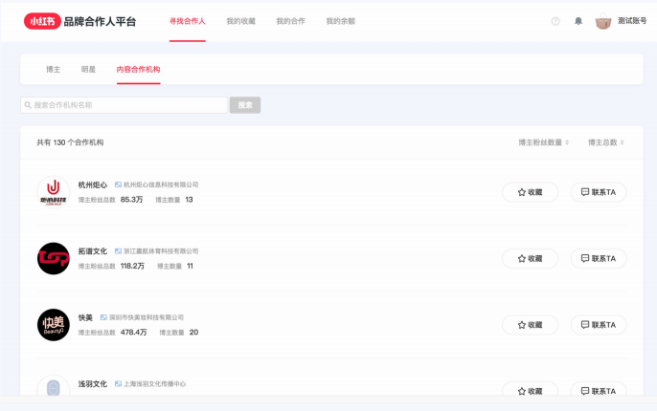The image size is (657, 411).
Task: Click the 浅羽文化 agency name
Action: tap(93, 384)
